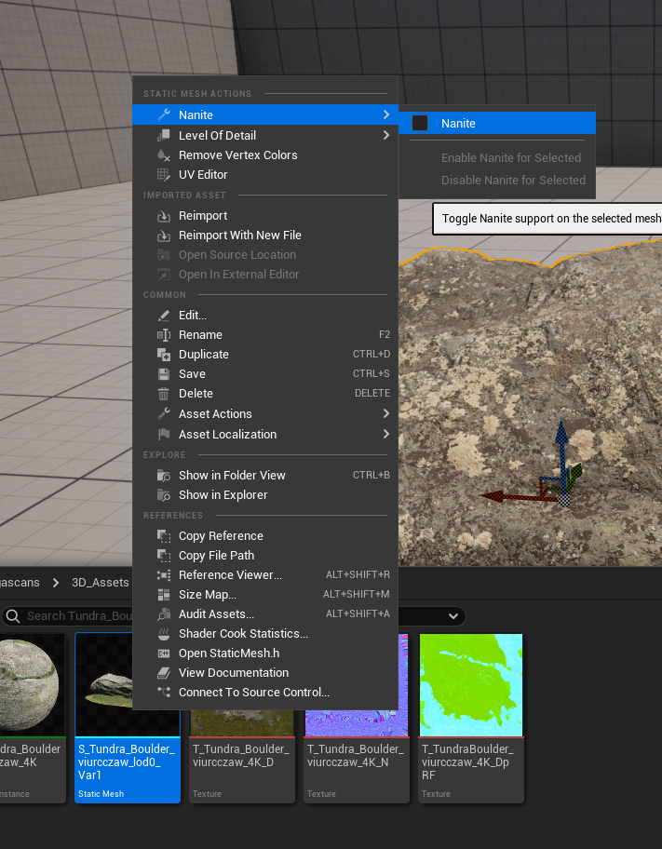
Task: Click the Copy File Path icon
Action: pyautogui.click(x=164, y=556)
